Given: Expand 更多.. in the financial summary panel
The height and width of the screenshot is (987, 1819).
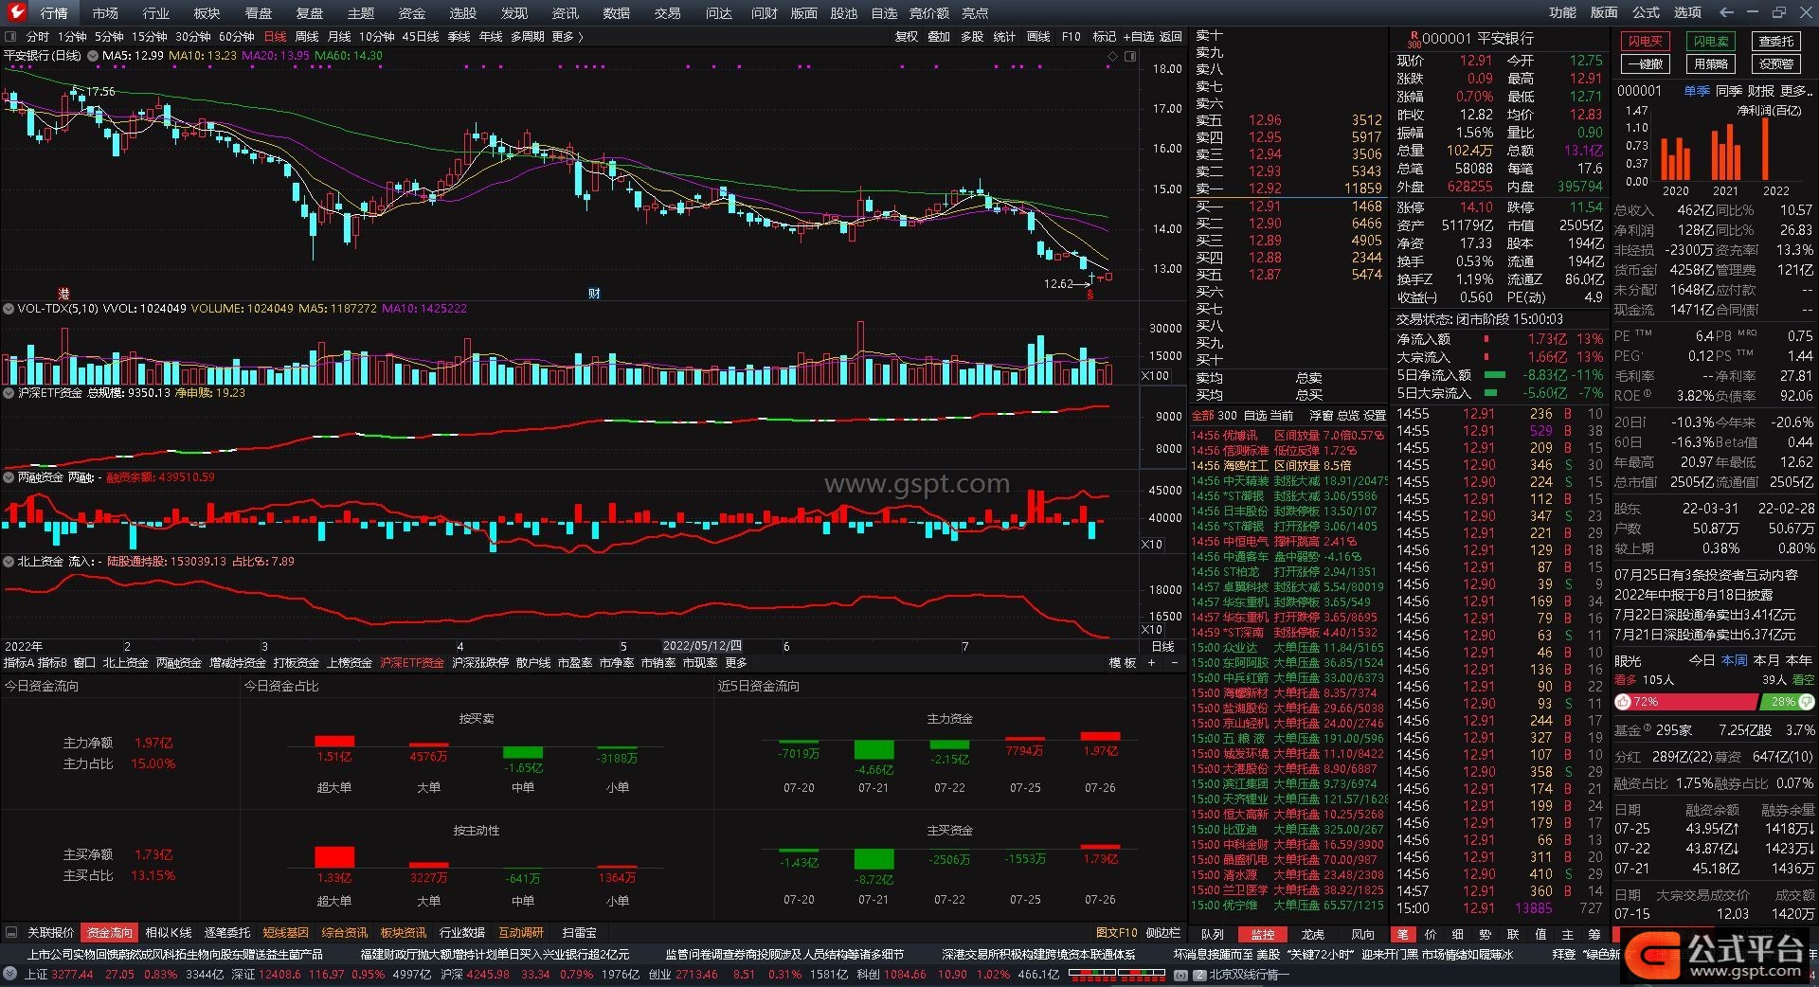Looking at the screenshot, I should click(x=1797, y=91).
